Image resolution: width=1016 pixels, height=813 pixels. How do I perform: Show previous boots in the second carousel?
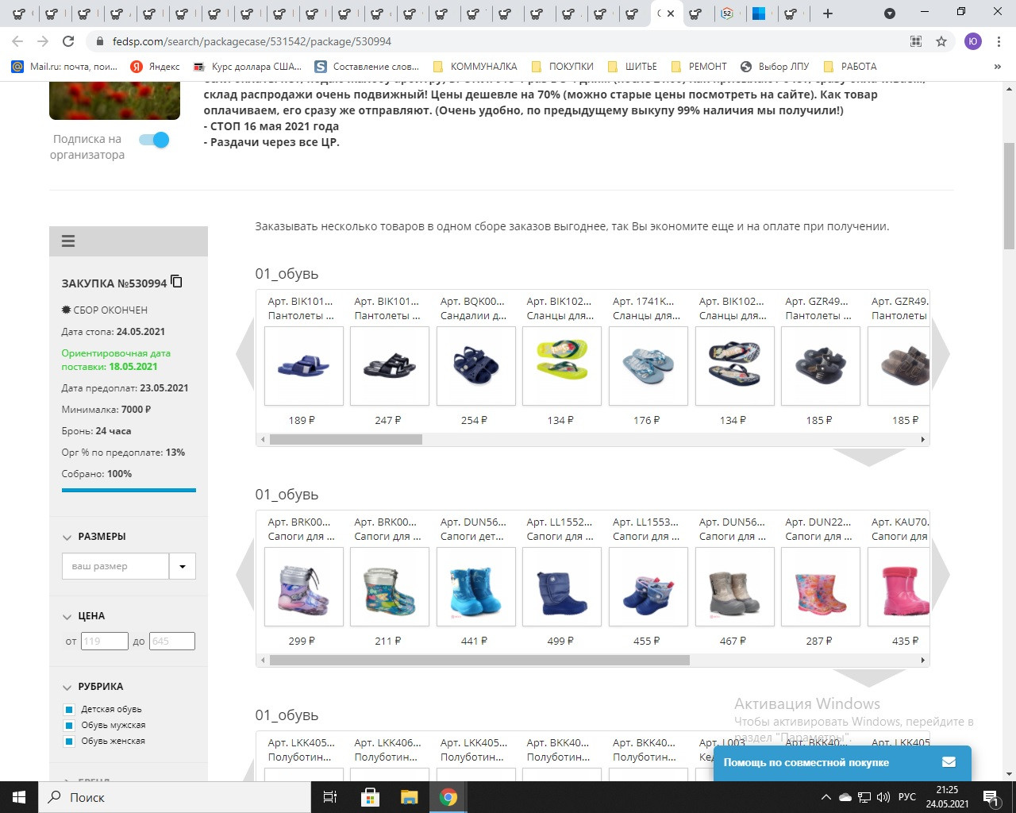245,574
